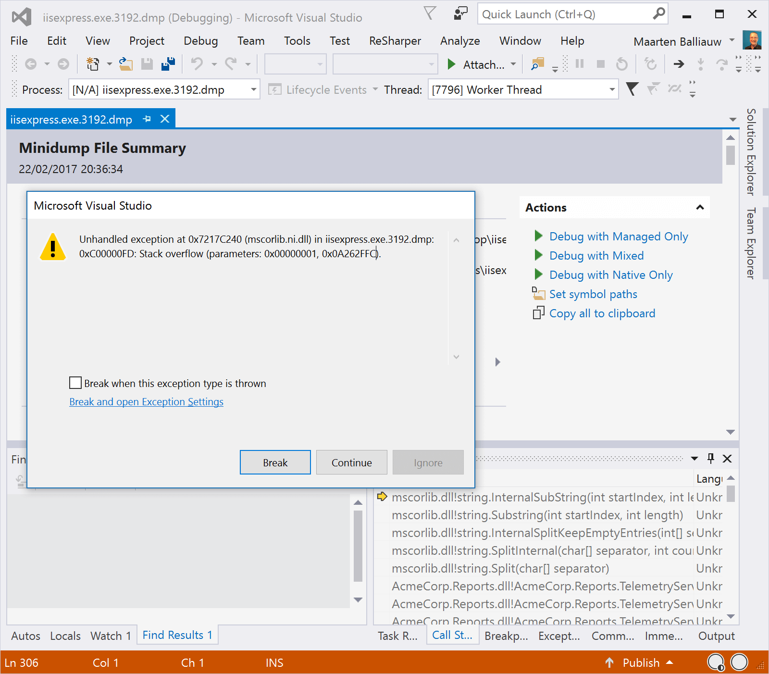Screen dimensions: 769x674
Task: Open the Call Stack window options dropdown
Action: (695, 459)
